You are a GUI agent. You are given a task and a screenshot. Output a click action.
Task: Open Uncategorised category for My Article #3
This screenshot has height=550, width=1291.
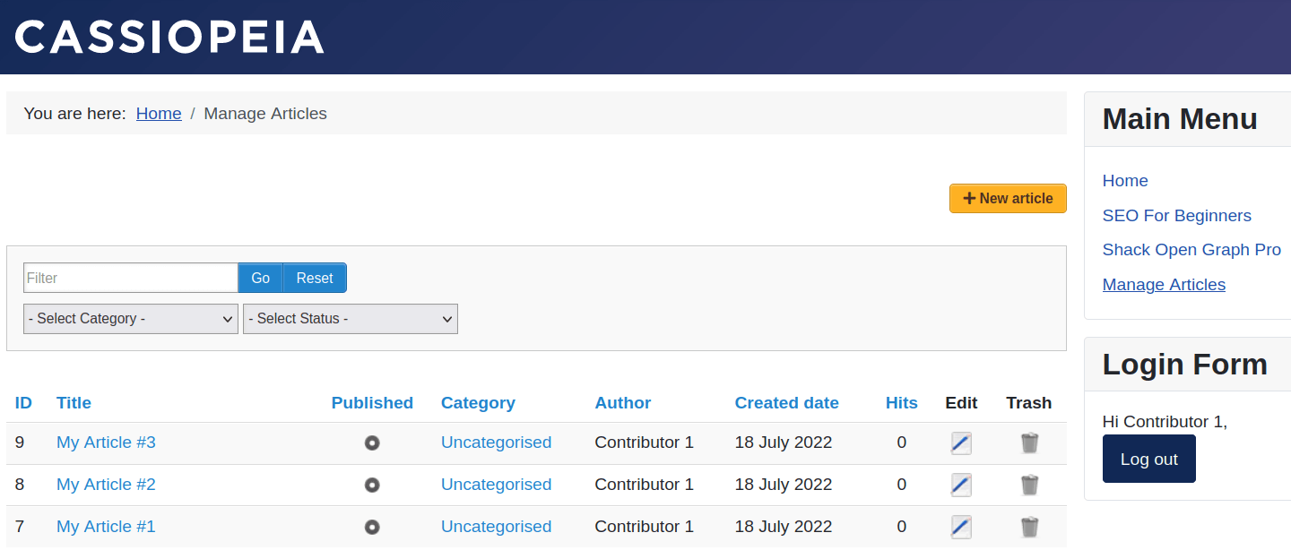(x=496, y=443)
